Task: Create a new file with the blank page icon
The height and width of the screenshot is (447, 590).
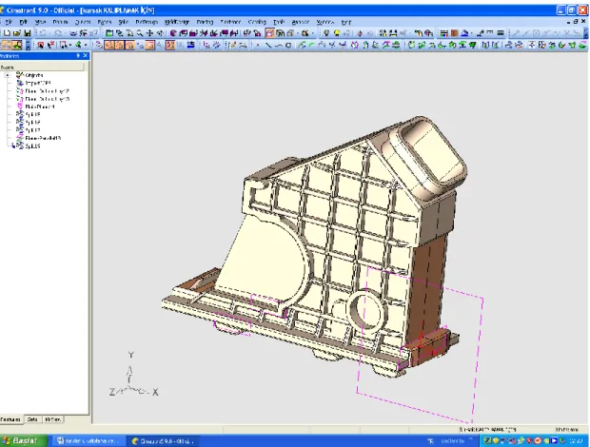Action: pyautogui.click(x=7, y=33)
